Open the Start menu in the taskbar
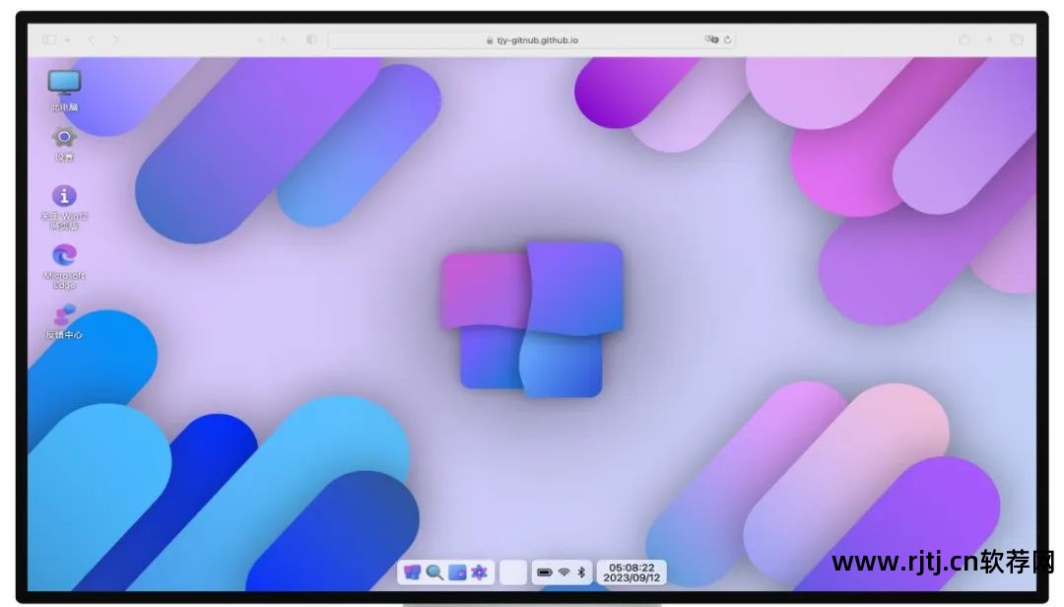1064x607 pixels. coord(412,573)
